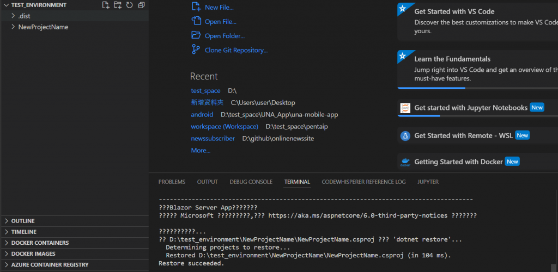The image size is (558, 272).
Task: Expand the .dist folder
Action: (13, 16)
